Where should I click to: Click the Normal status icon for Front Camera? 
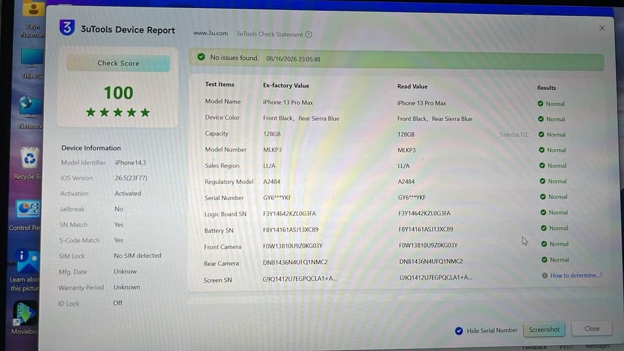click(x=544, y=244)
